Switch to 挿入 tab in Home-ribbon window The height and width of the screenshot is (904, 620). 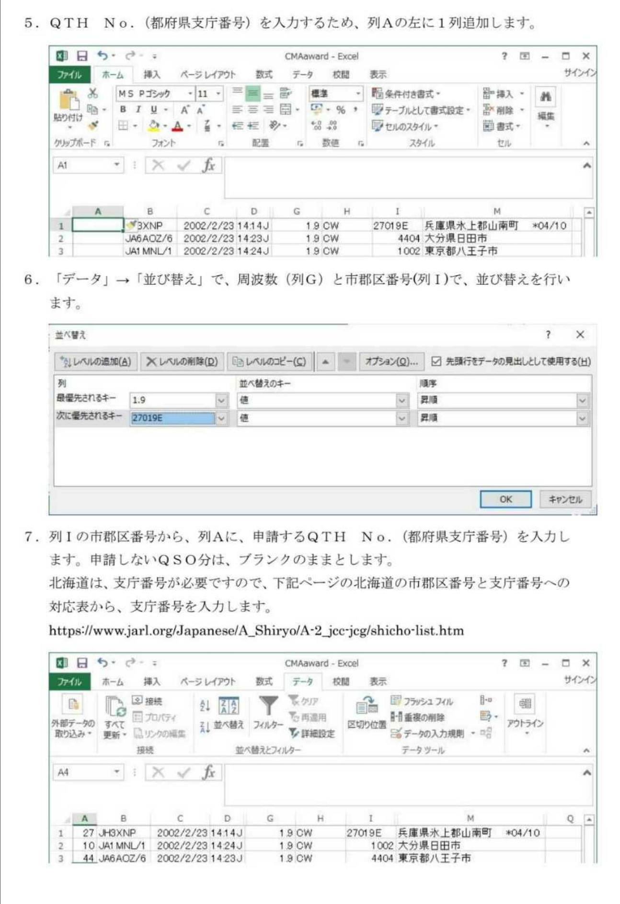coord(152,75)
